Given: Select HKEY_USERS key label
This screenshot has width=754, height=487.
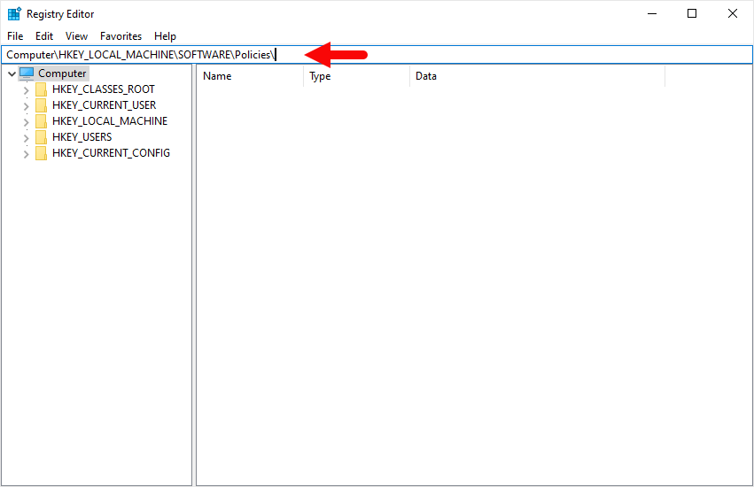Looking at the screenshot, I should (x=82, y=137).
